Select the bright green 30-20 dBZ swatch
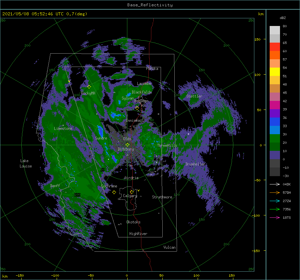300x280 pixels. point(275,139)
